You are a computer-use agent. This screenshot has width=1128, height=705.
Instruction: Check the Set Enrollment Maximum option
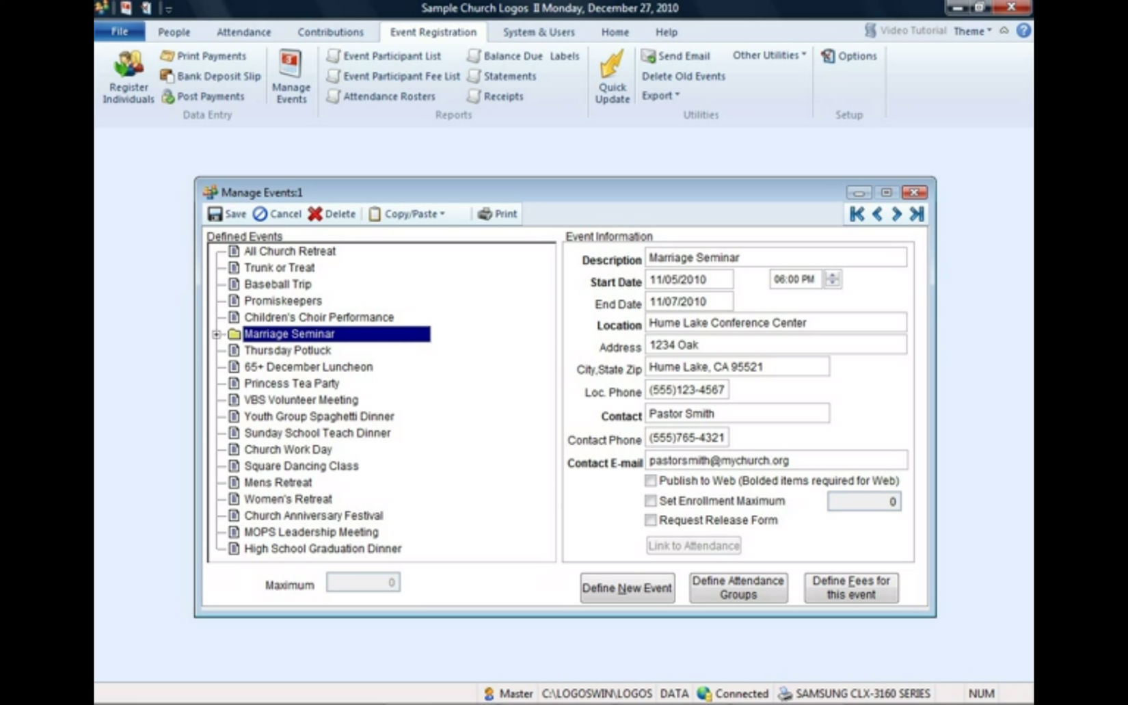pyautogui.click(x=650, y=501)
